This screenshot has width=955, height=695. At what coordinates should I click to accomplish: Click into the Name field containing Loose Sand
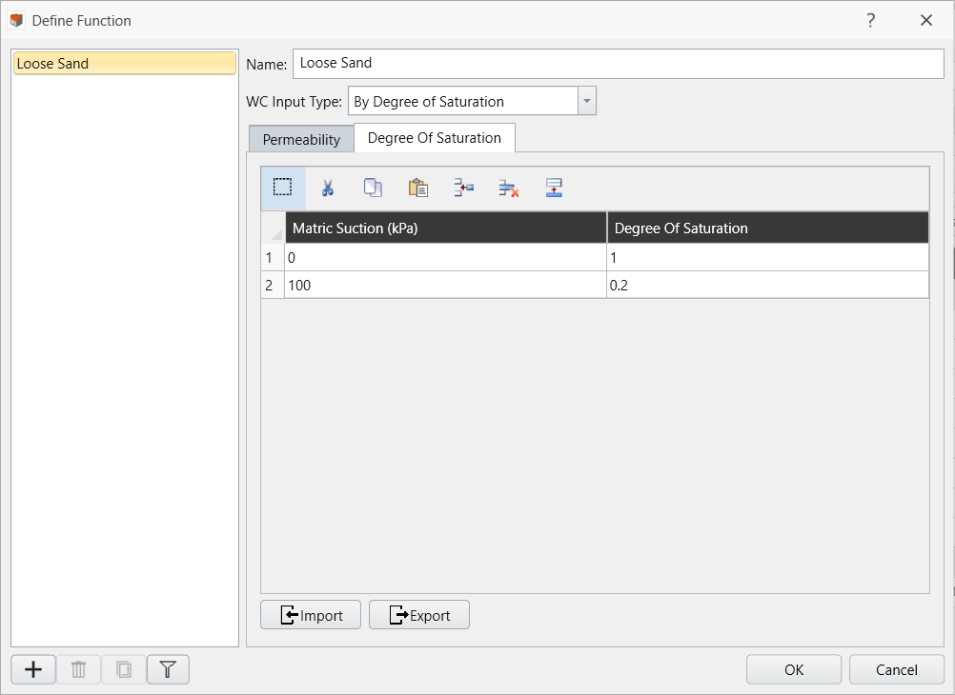pyautogui.click(x=619, y=63)
